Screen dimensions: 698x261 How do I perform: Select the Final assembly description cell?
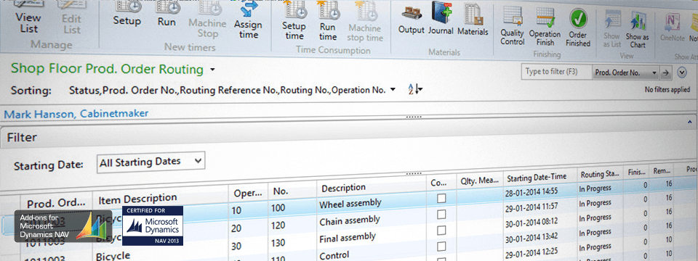pos(348,236)
